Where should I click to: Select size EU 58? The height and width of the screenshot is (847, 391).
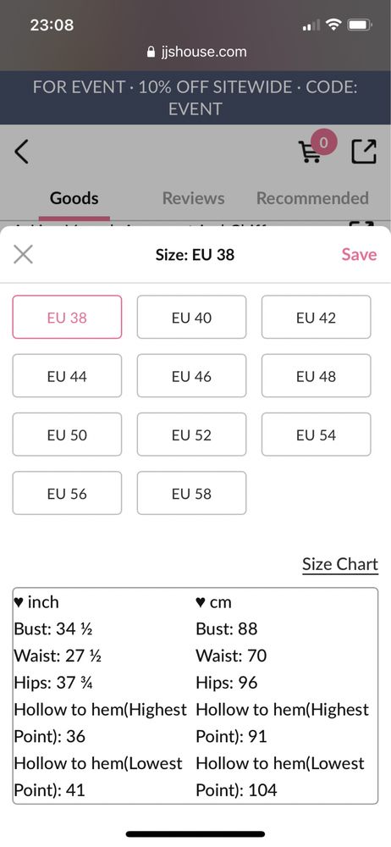pos(192,493)
